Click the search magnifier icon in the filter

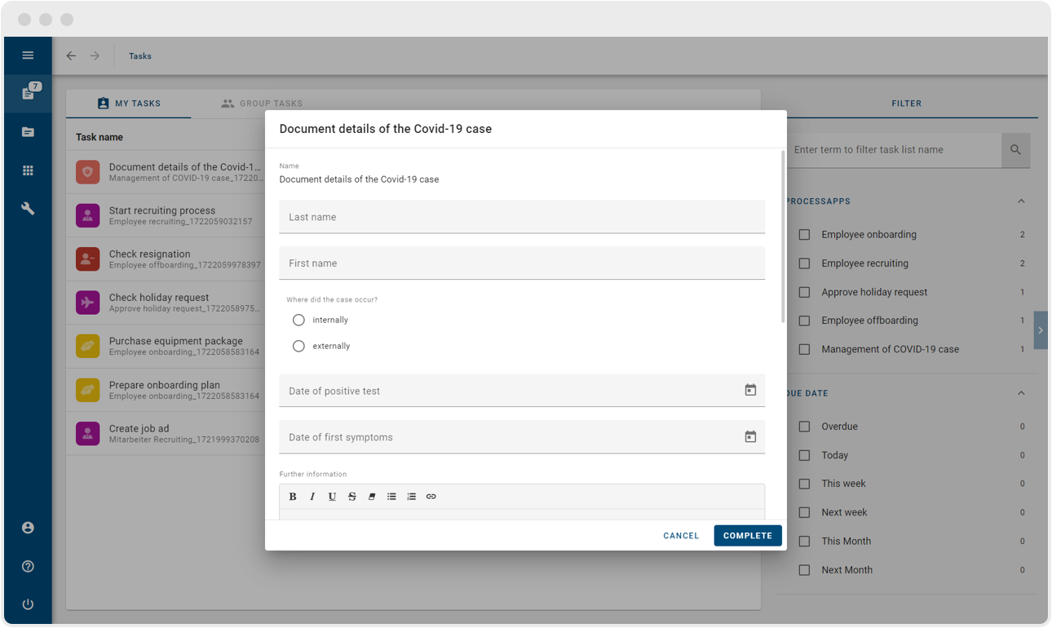1015,150
